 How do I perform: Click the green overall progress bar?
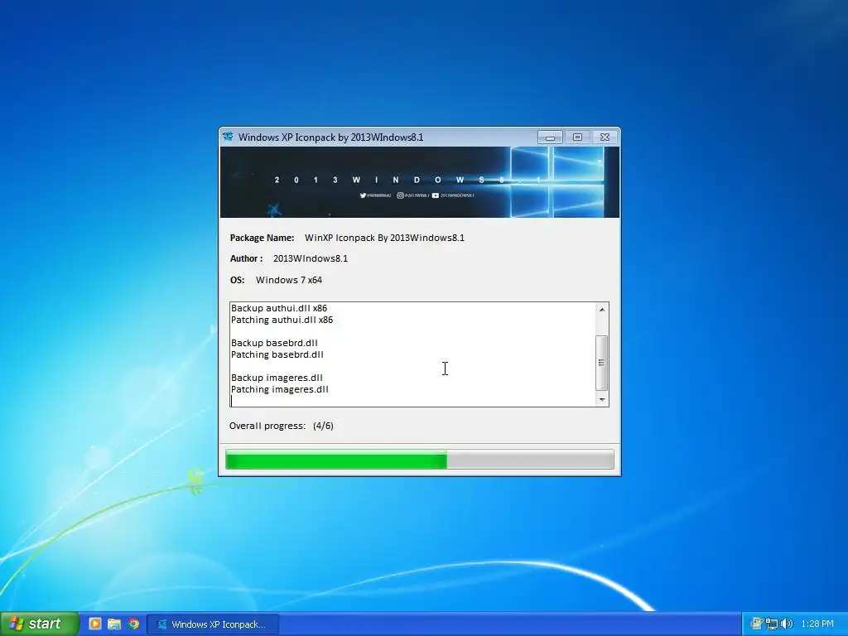[x=420, y=460]
